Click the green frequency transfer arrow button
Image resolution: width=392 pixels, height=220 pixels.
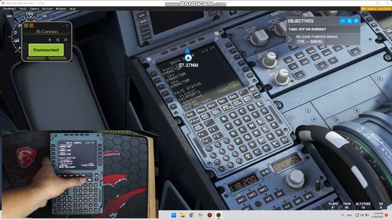click(266, 172)
